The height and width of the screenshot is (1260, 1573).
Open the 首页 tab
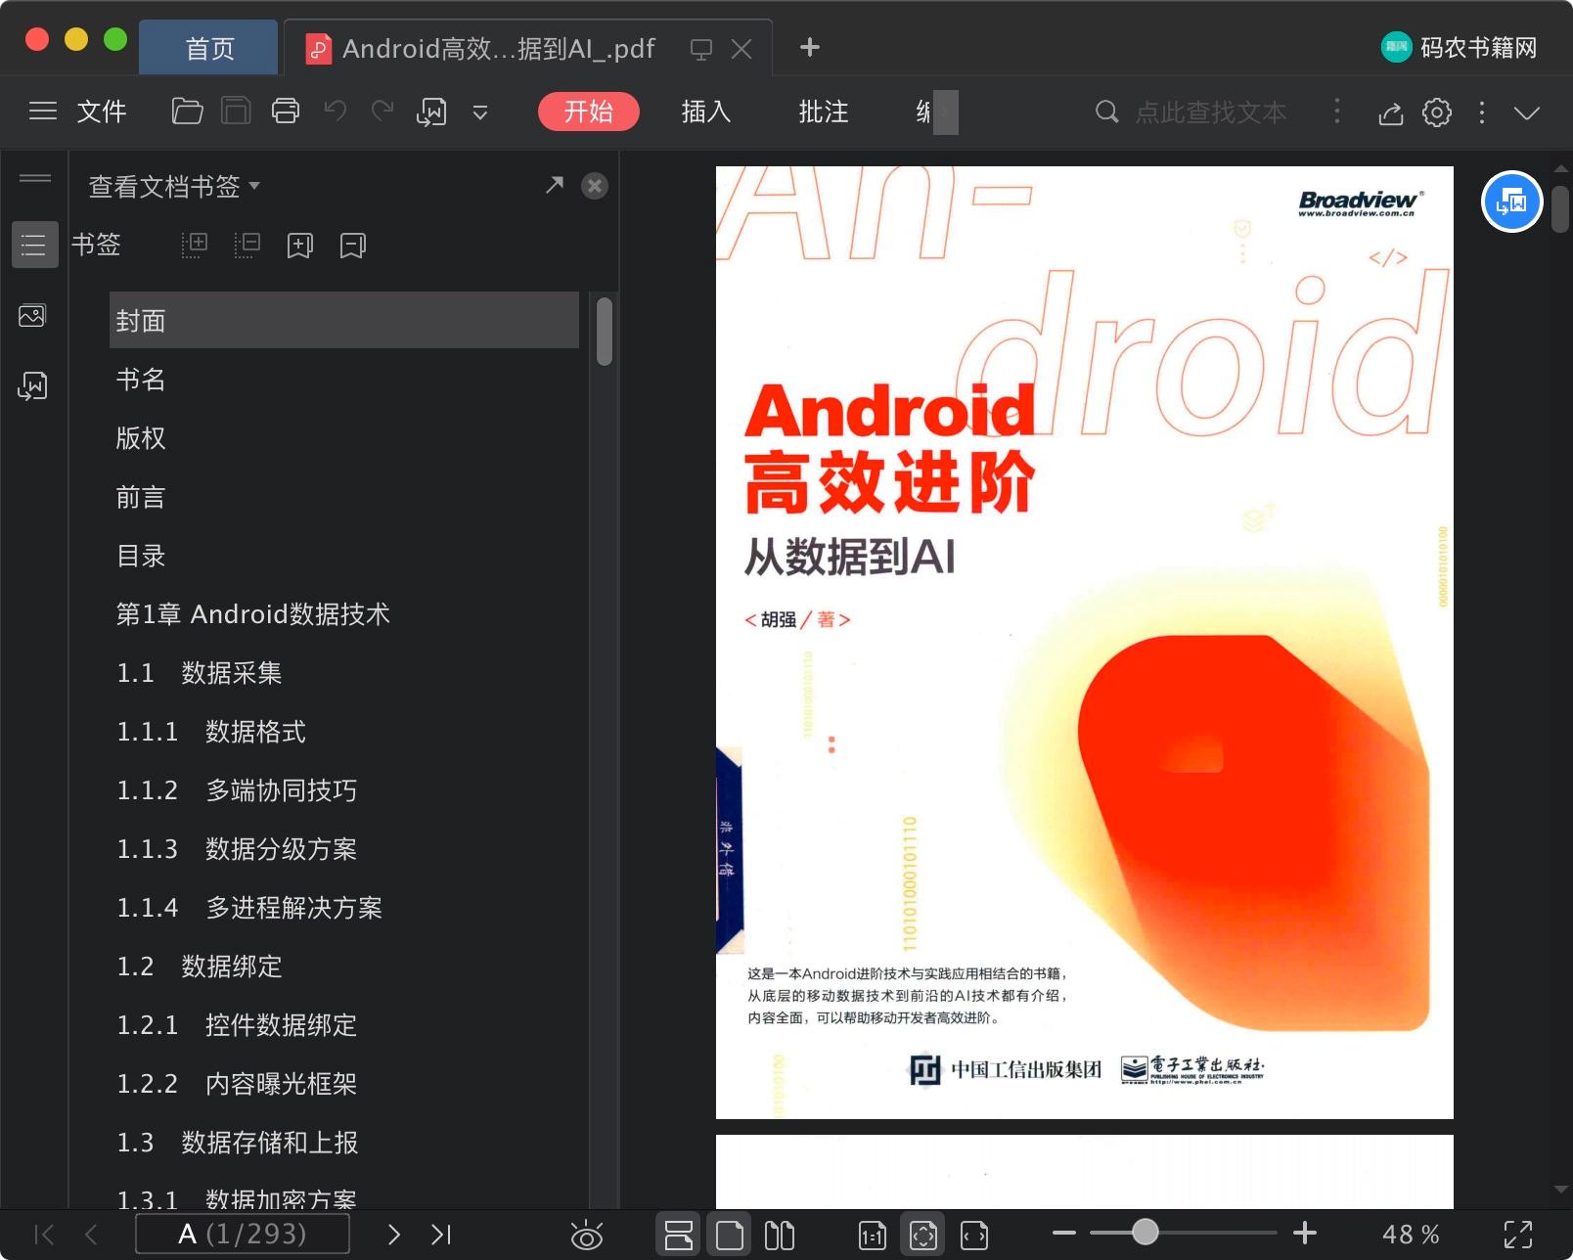209,48
